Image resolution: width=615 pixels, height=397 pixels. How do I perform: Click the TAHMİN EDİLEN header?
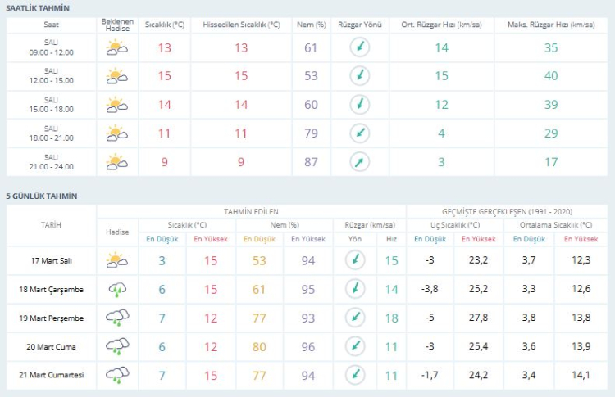(x=251, y=211)
